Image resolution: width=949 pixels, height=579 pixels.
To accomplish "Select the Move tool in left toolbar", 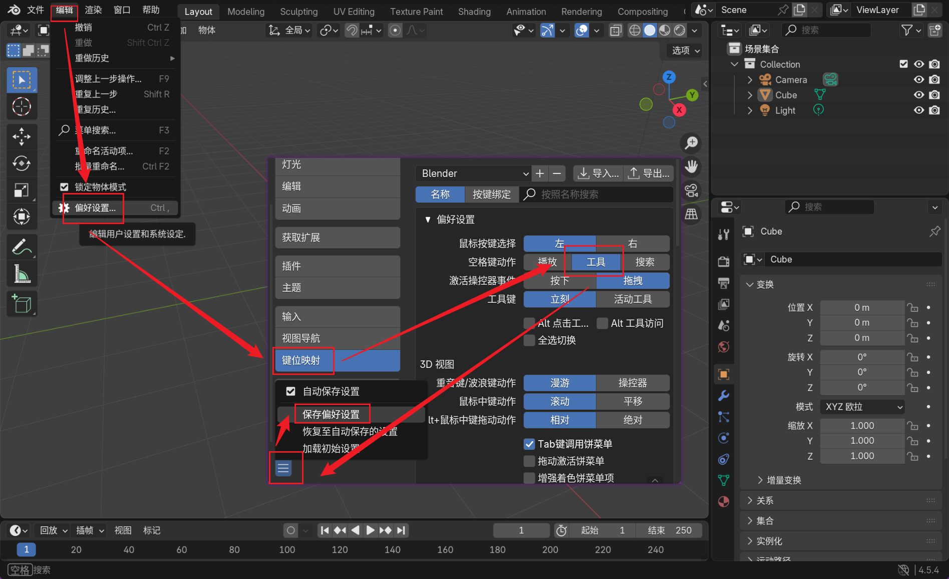I will (22, 136).
